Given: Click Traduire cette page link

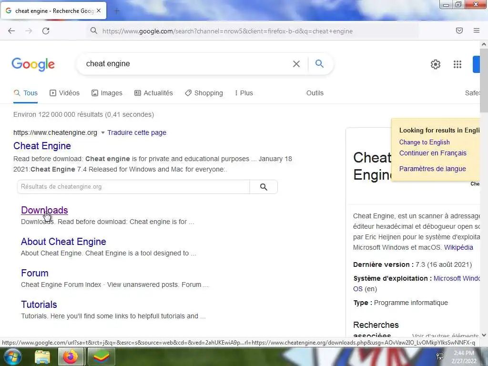Looking at the screenshot, I should [x=137, y=132].
